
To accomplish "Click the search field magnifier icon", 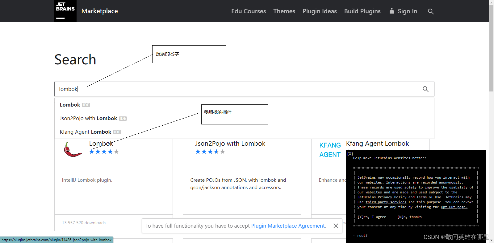I will click(425, 89).
